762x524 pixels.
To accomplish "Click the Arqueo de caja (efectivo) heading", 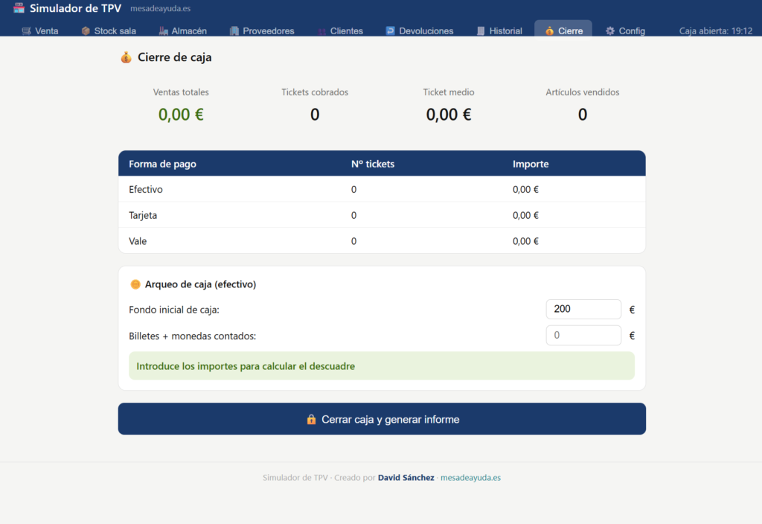I will pos(200,284).
